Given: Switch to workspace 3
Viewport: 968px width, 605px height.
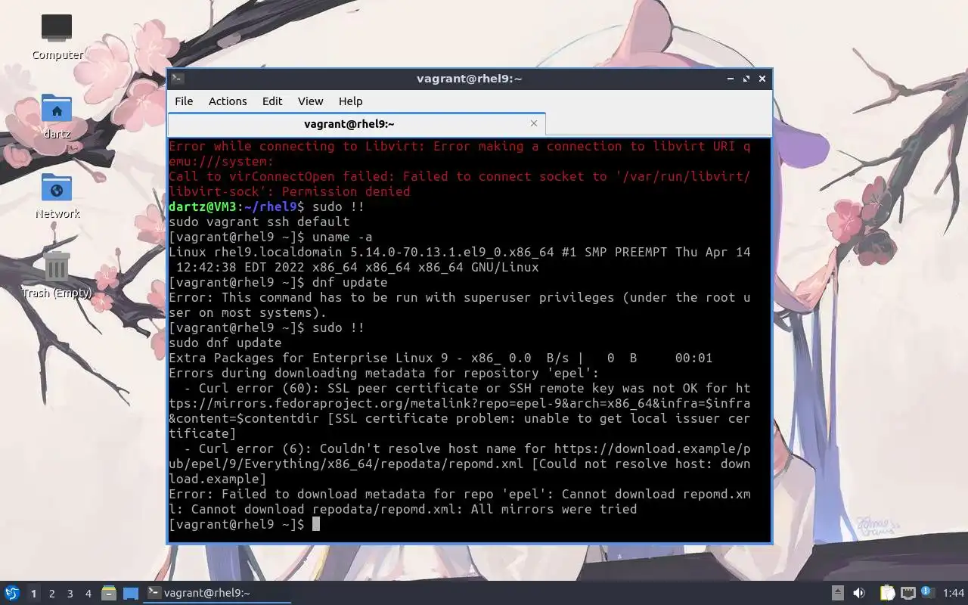Looking at the screenshot, I should (x=70, y=594).
